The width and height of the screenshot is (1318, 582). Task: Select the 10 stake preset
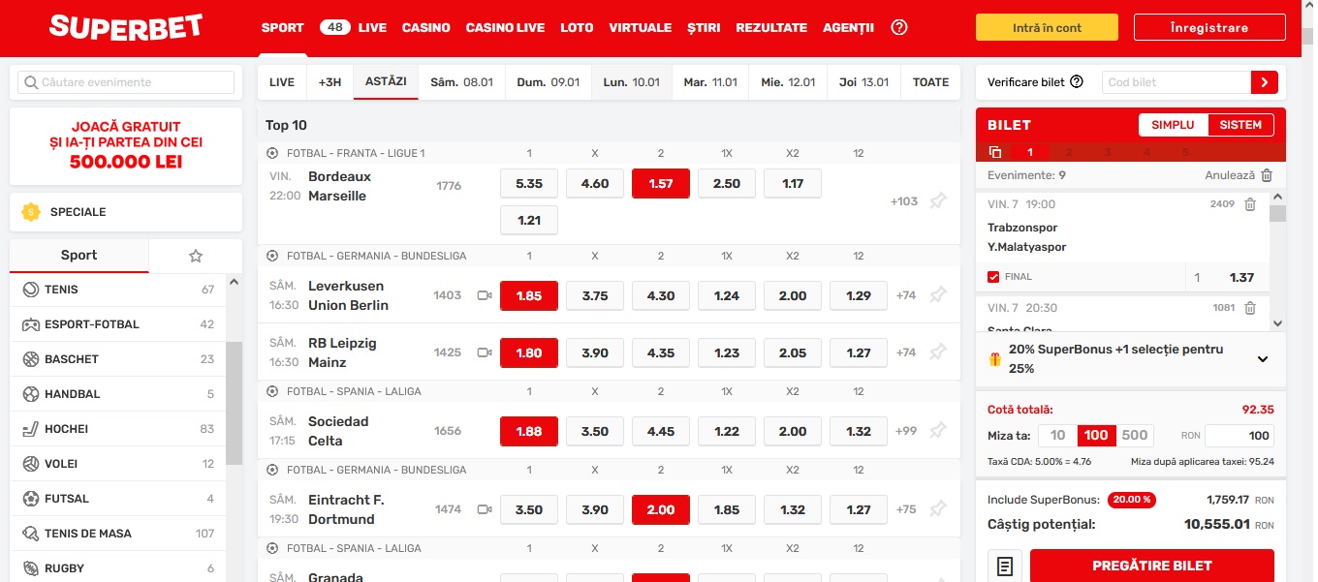point(1058,436)
